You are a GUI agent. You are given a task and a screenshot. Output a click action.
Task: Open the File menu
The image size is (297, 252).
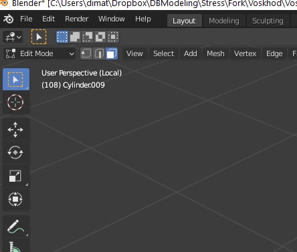click(x=26, y=19)
